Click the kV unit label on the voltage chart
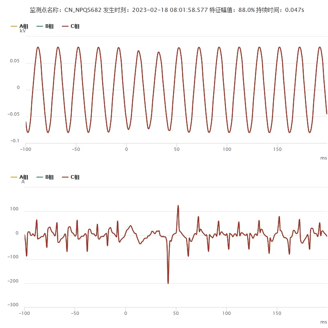Viewport: 328px width, 328px height. click(x=23, y=31)
